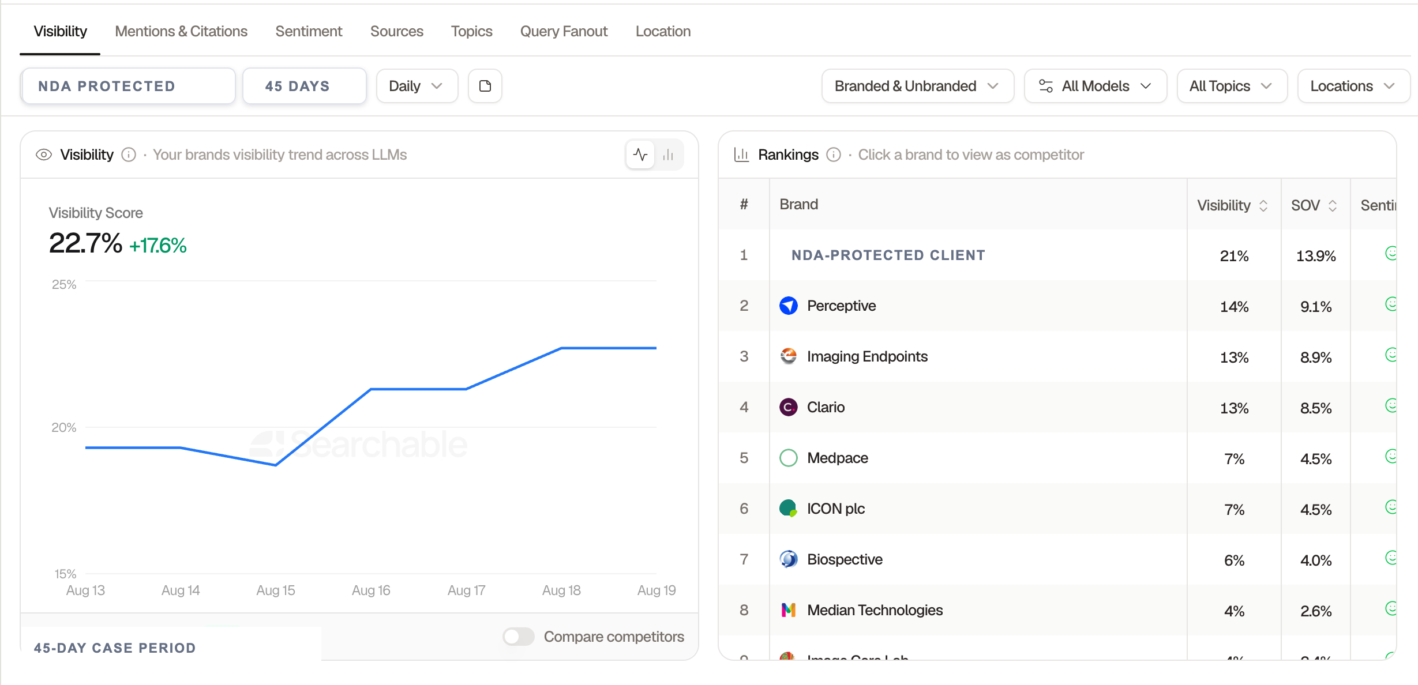Select Imaging Endpoints as competitor
Viewport: 1418px width, 685px height.
tap(867, 356)
